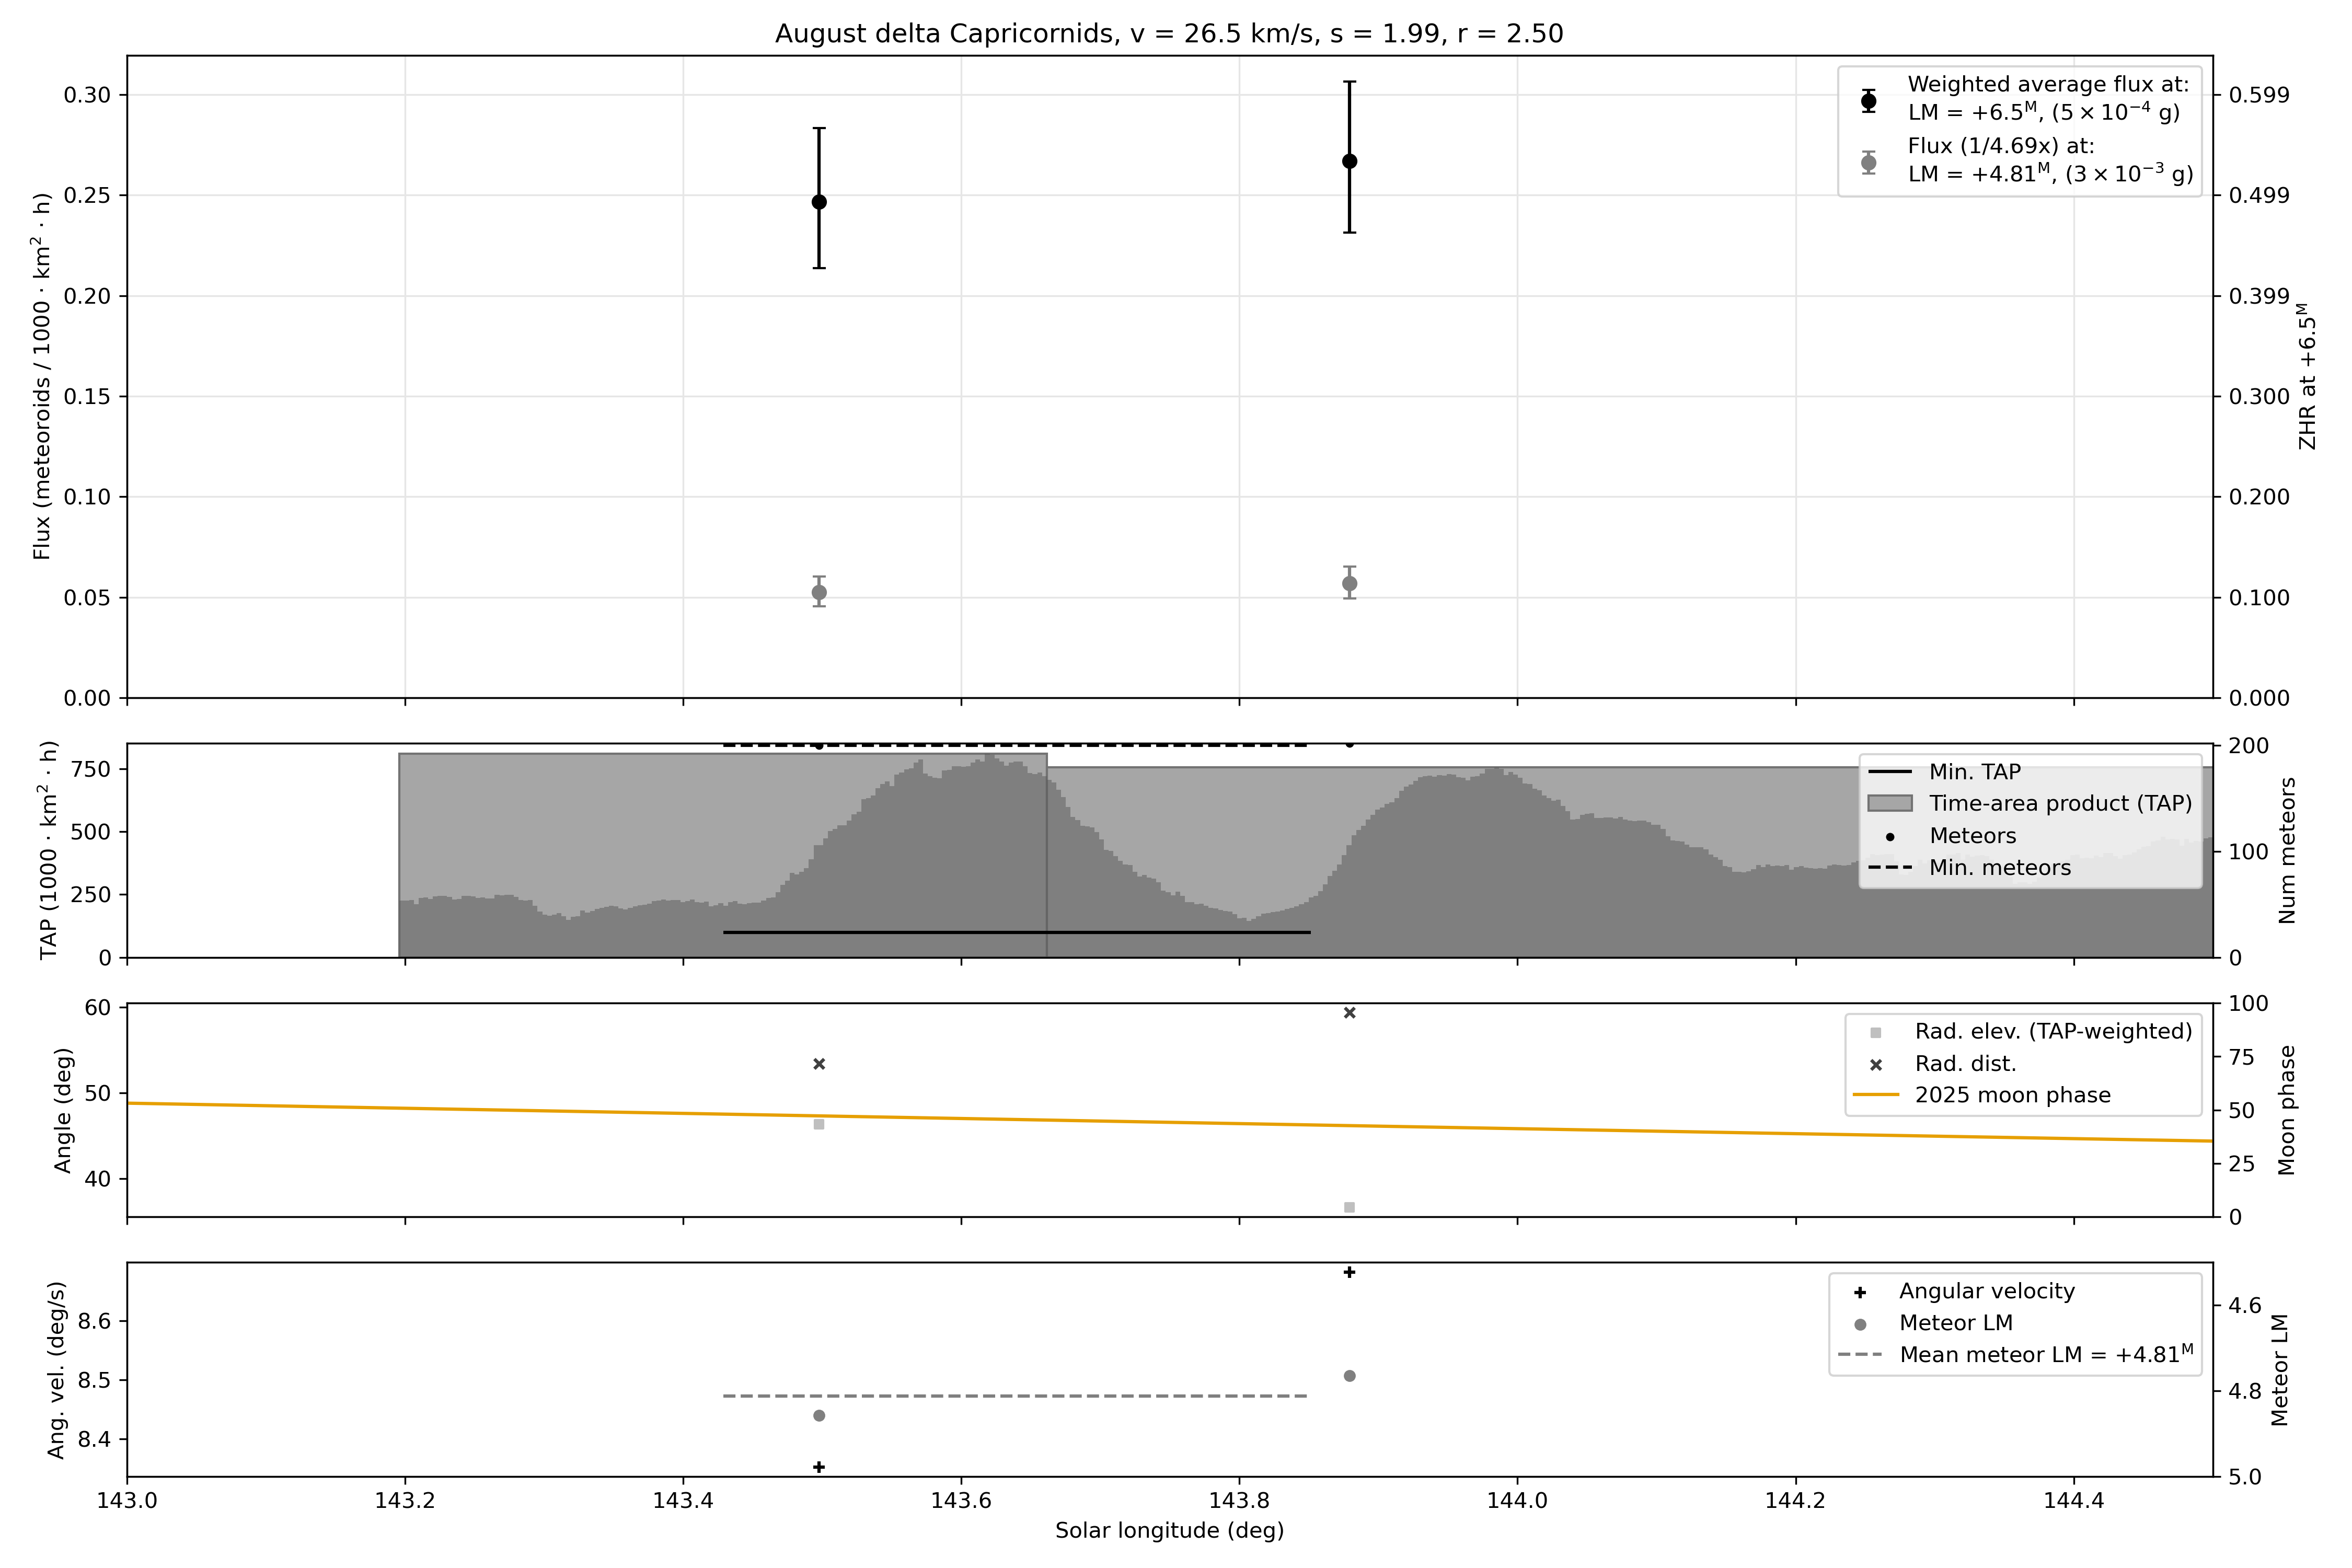Click the 144.0 solar longitude tick label
The height and width of the screenshot is (1568, 2352).
[x=1517, y=1500]
